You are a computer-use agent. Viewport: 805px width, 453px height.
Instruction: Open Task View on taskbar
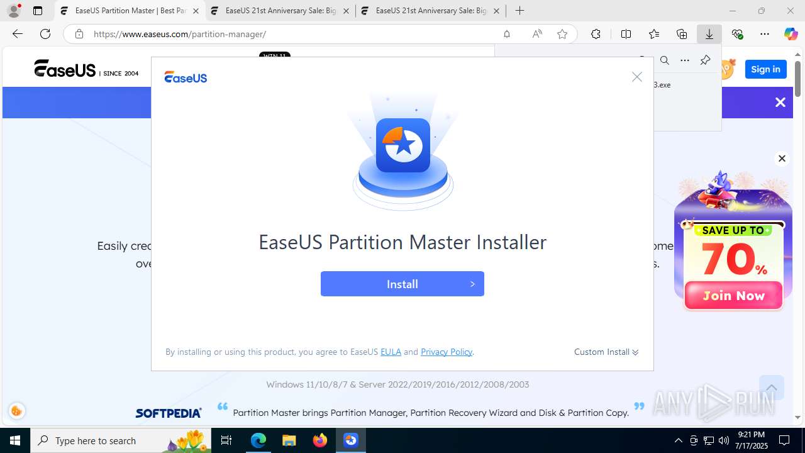[227, 440]
